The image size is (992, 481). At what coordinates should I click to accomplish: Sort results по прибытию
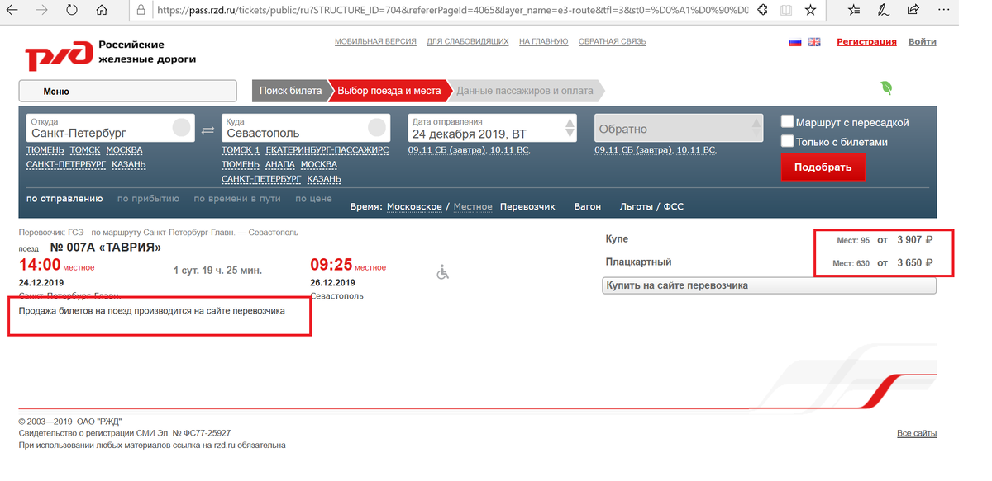[148, 199]
